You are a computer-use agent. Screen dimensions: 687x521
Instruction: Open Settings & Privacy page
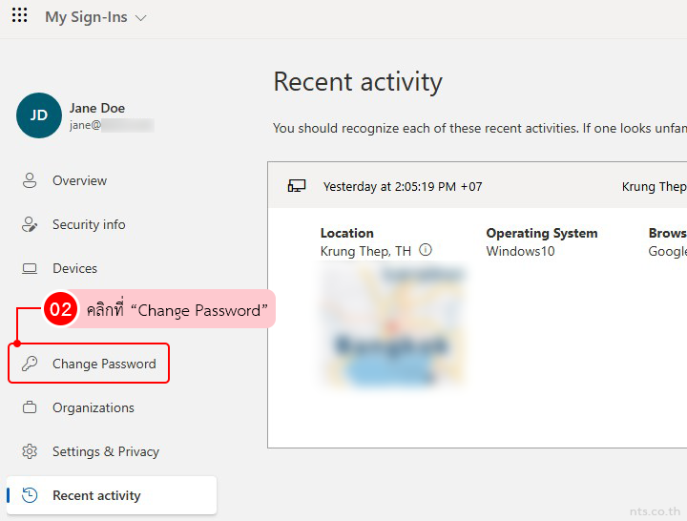click(x=105, y=452)
